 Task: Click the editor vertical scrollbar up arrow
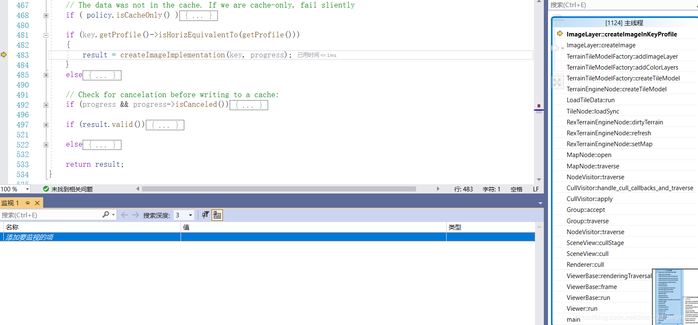pos(539,2)
